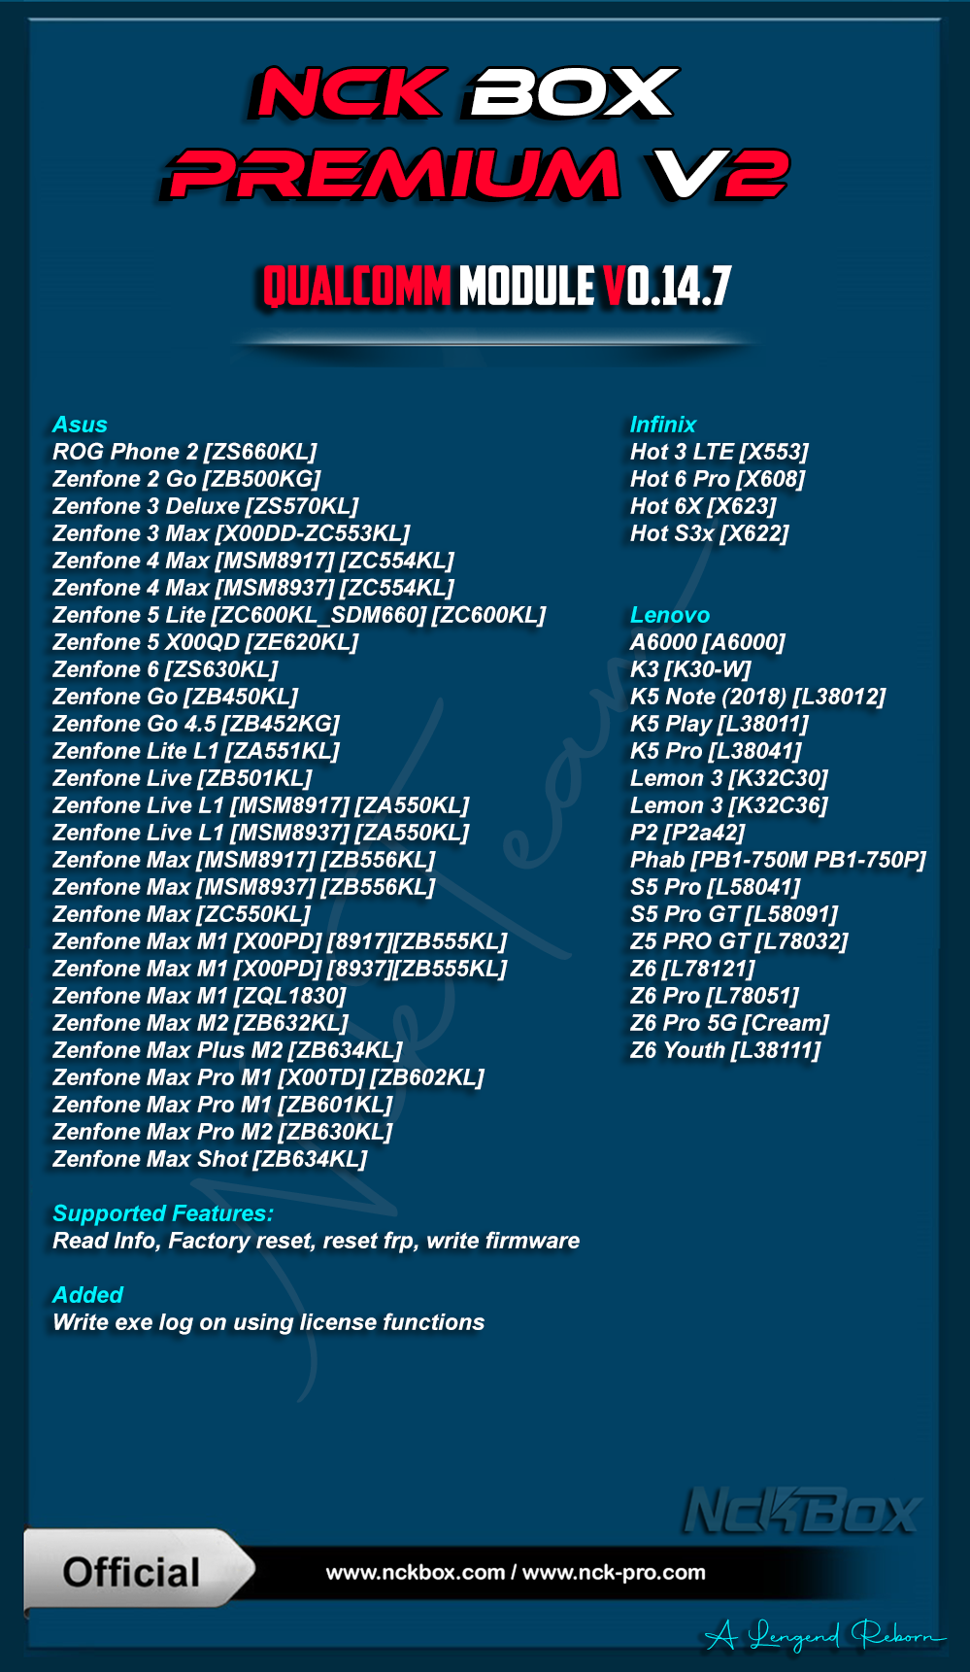The image size is (970, 1672).
Task: Click Zenfone Live [ZB501KL] entry
Action: 183,778
